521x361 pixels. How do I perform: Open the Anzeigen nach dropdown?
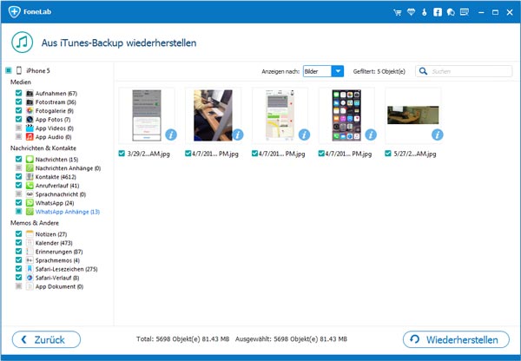pos(338,71)
